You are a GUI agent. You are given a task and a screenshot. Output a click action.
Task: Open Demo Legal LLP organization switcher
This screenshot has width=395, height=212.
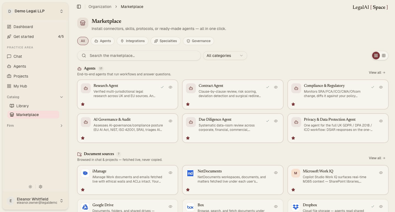coord(35,11)
